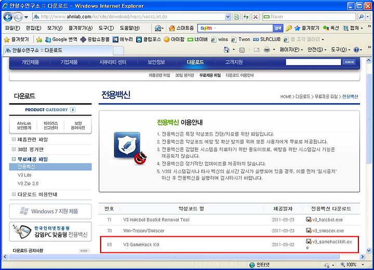Screen dimensions: 374x270
Task: Open the recent pages dropdown arrow
Action: tap(26, 17)
